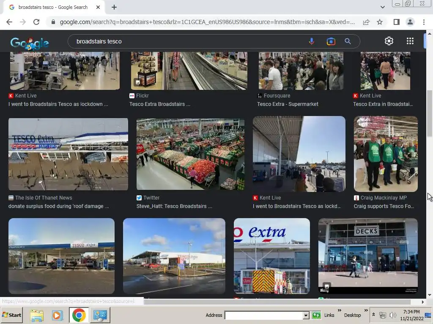Screen dimensions: 433x324
Task: Expand the Desktop toolbar chevron
Action: (366, 310)
